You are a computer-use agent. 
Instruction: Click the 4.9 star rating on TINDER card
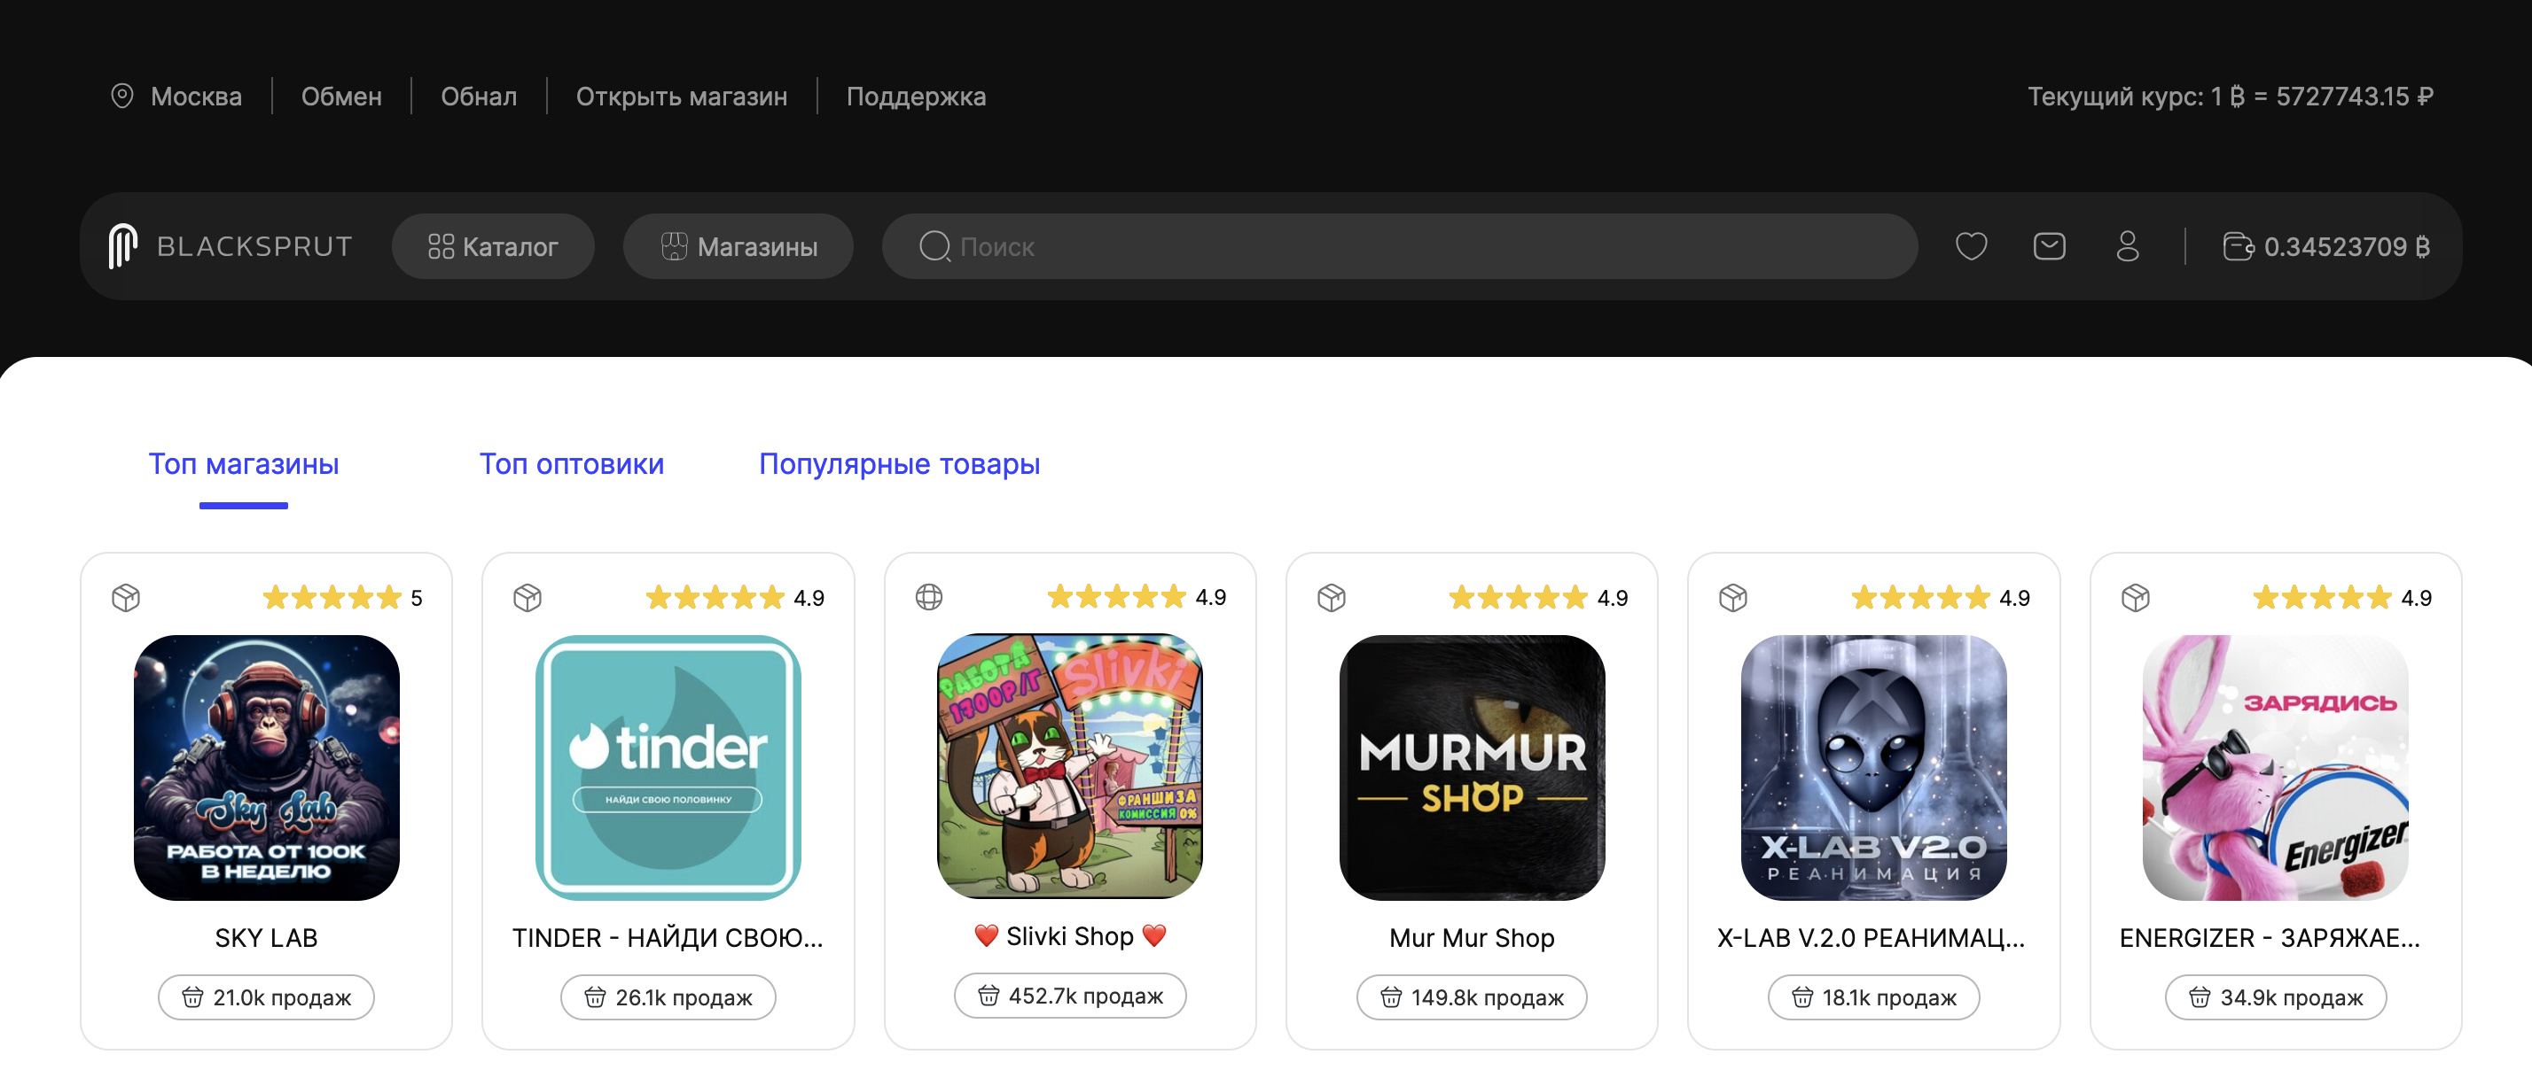(x=735, y=597)
